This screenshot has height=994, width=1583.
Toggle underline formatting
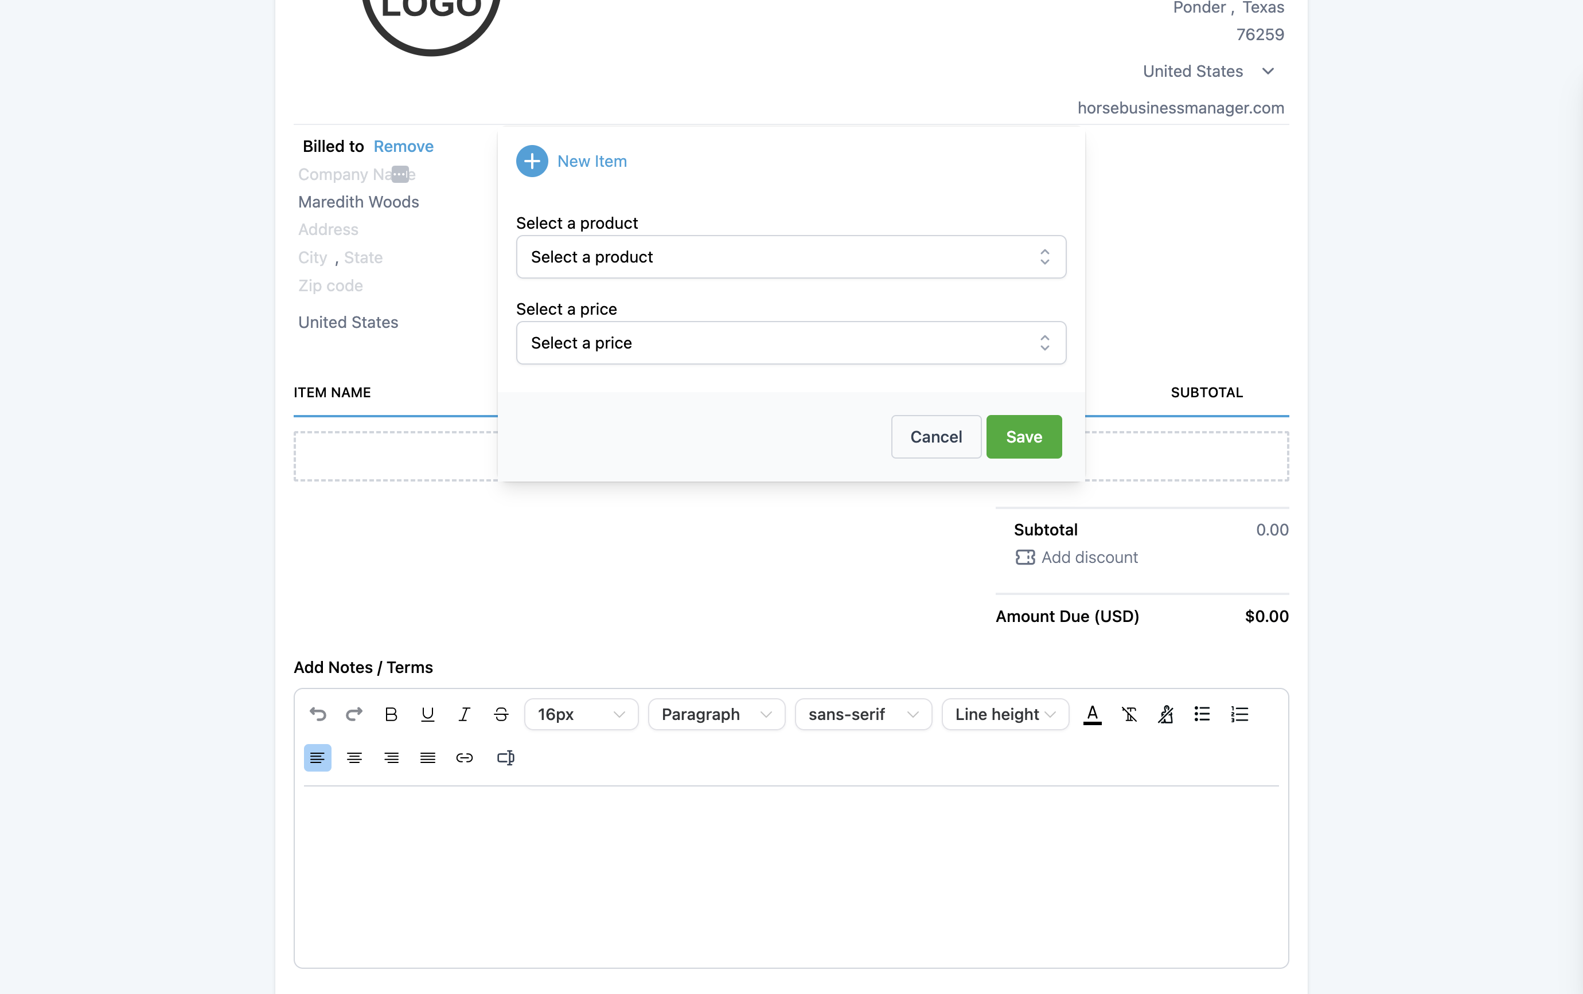click(x=428, y=714)
